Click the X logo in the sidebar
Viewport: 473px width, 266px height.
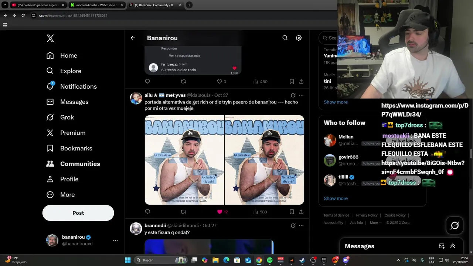point(50,38)
